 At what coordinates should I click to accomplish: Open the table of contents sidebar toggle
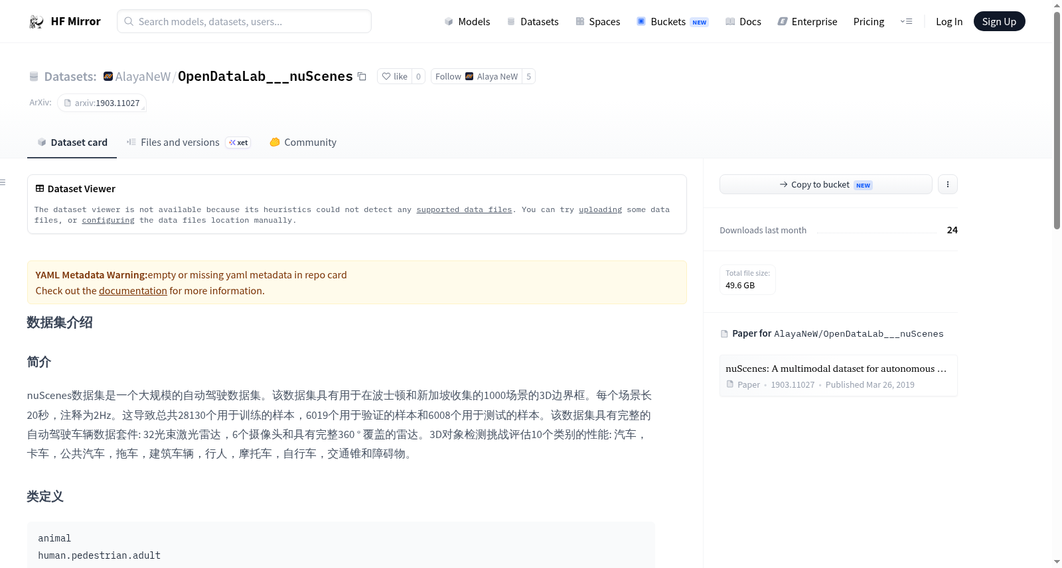3,182
